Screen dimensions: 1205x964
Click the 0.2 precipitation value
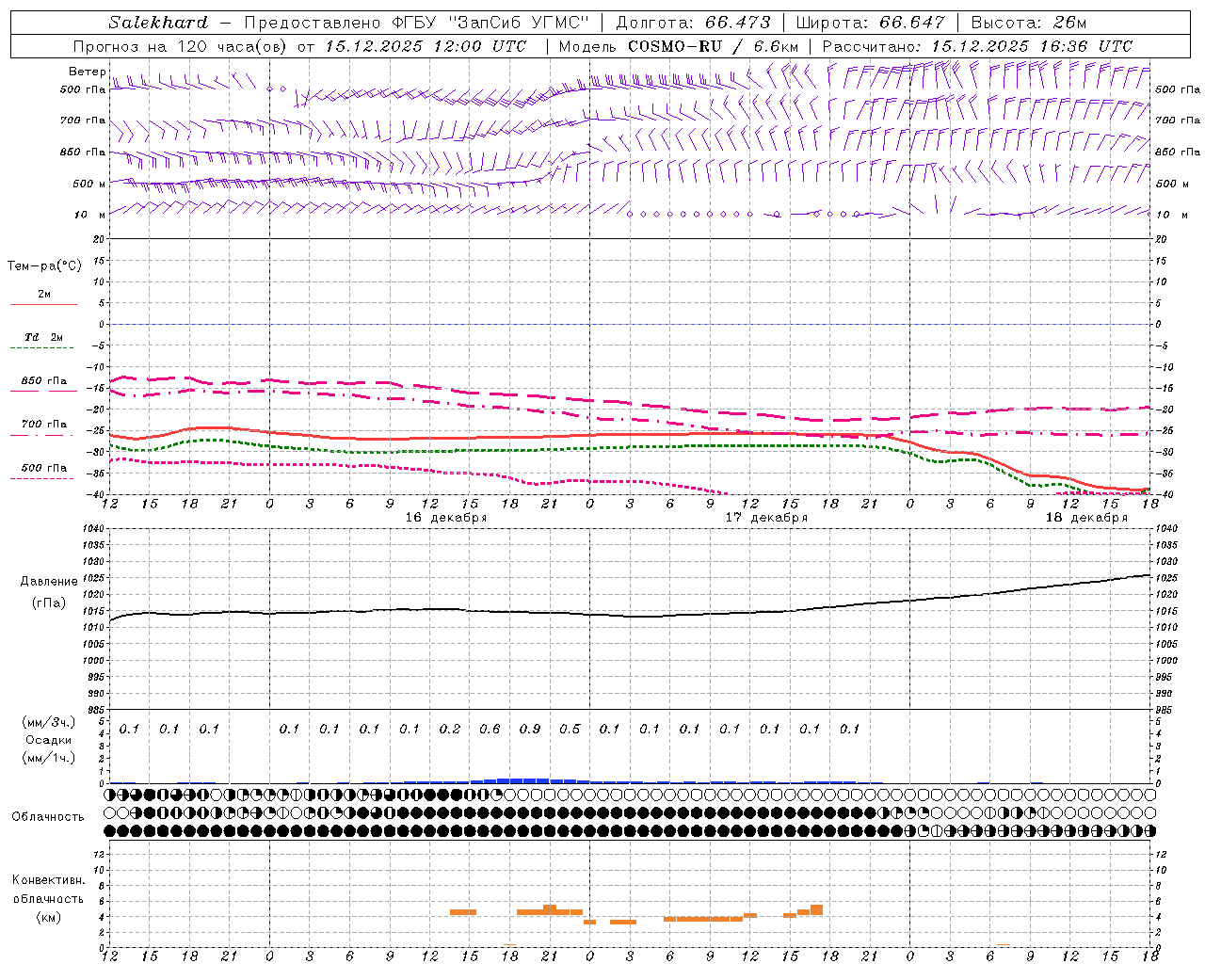pyautogui.click(x=450, y=729)
